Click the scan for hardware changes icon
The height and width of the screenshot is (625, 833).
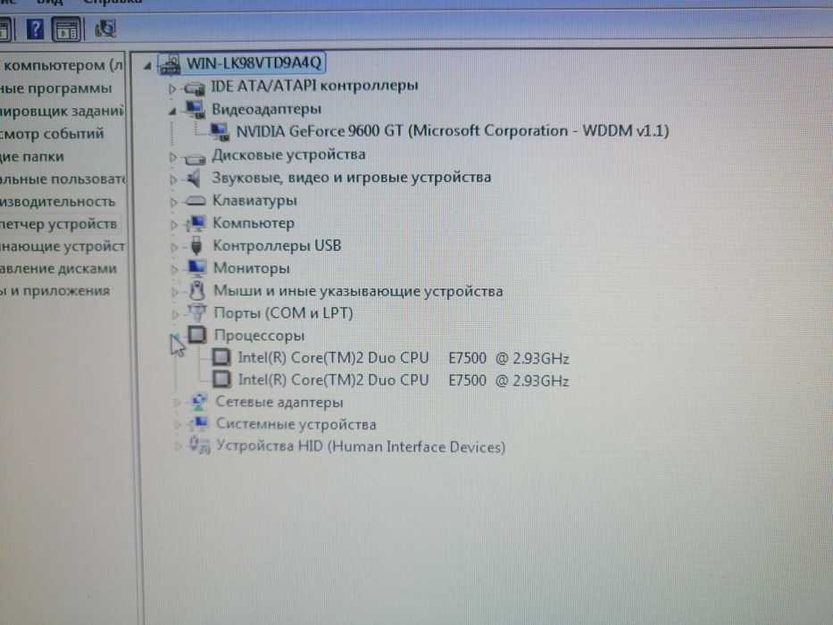click(105, 29)
